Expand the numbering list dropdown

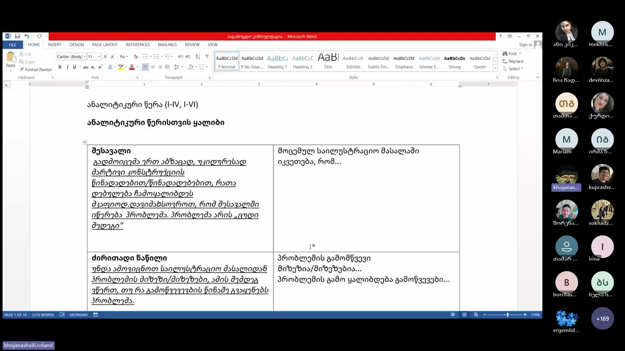click(162, 57)
